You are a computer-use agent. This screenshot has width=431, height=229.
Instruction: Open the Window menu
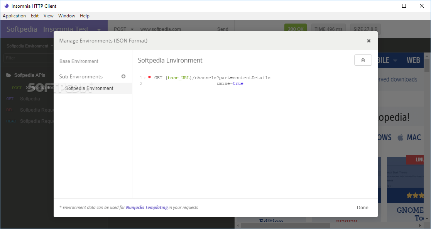(x=66, y=16)
